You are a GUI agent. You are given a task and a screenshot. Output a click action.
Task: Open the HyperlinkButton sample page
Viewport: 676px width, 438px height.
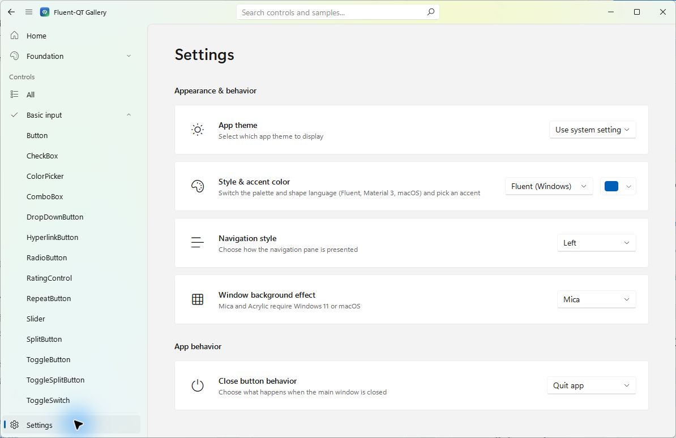coord(71,237)
